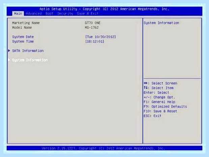This screenshot has width=209, height=157.
Task: Open the Advanced tab
Action: [34, 13]
